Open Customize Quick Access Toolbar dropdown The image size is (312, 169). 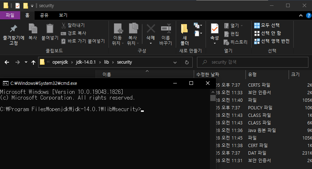[32, 6]
